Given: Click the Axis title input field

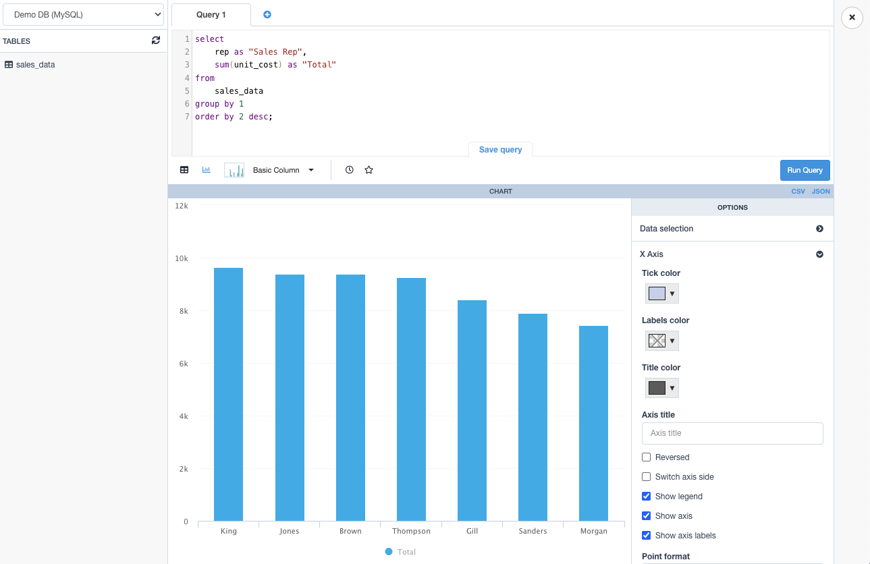Looking at the screenshot, I should click(x=732, y=433).
